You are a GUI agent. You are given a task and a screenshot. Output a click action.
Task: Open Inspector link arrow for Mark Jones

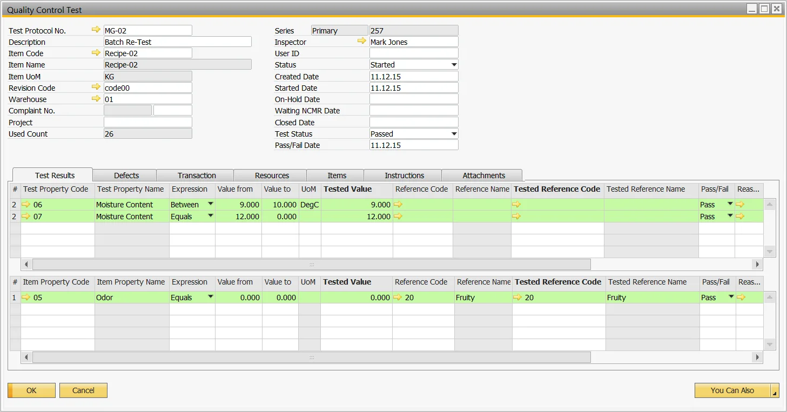pyautogui.click(x=362, y=41)
